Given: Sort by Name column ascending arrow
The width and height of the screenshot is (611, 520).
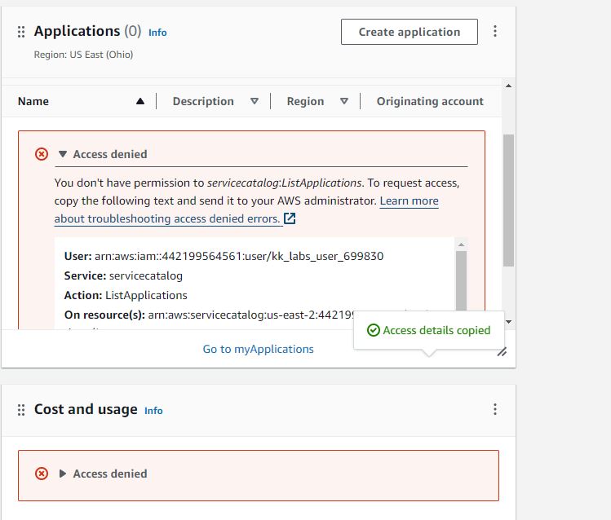Looking at the screenshot, I should click(x=140, y=101).
